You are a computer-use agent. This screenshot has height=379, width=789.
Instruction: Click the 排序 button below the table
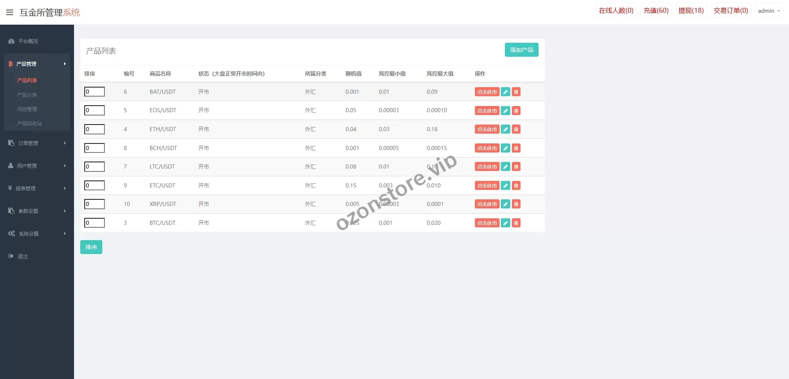91,247
